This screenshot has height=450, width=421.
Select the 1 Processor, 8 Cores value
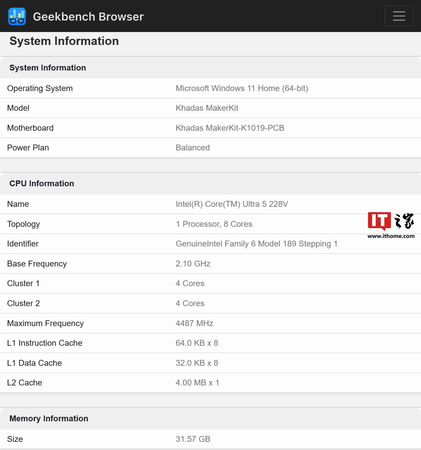click(214, 224)
